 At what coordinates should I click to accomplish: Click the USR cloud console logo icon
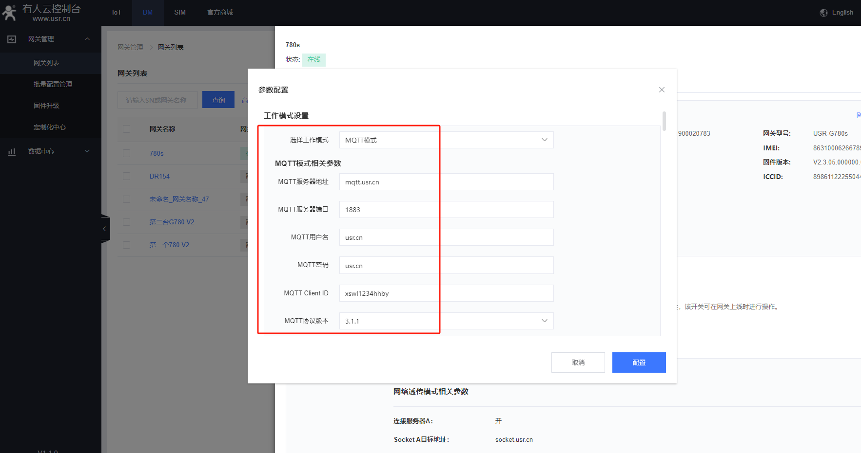coord(9,13)
